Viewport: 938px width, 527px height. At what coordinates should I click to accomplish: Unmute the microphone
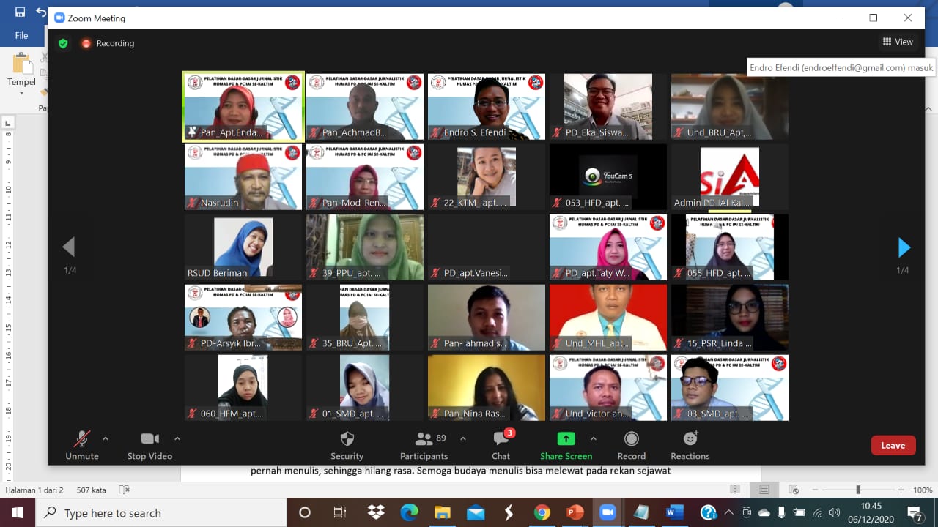click(x=82, y=445)
